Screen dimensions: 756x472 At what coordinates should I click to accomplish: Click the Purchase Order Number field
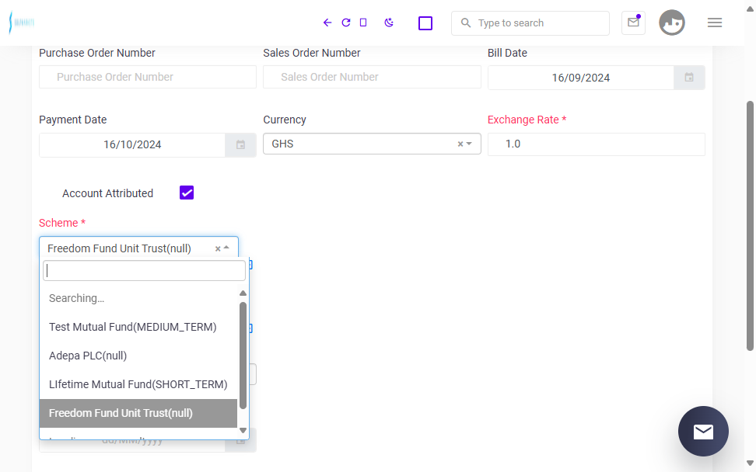[148, 77]
